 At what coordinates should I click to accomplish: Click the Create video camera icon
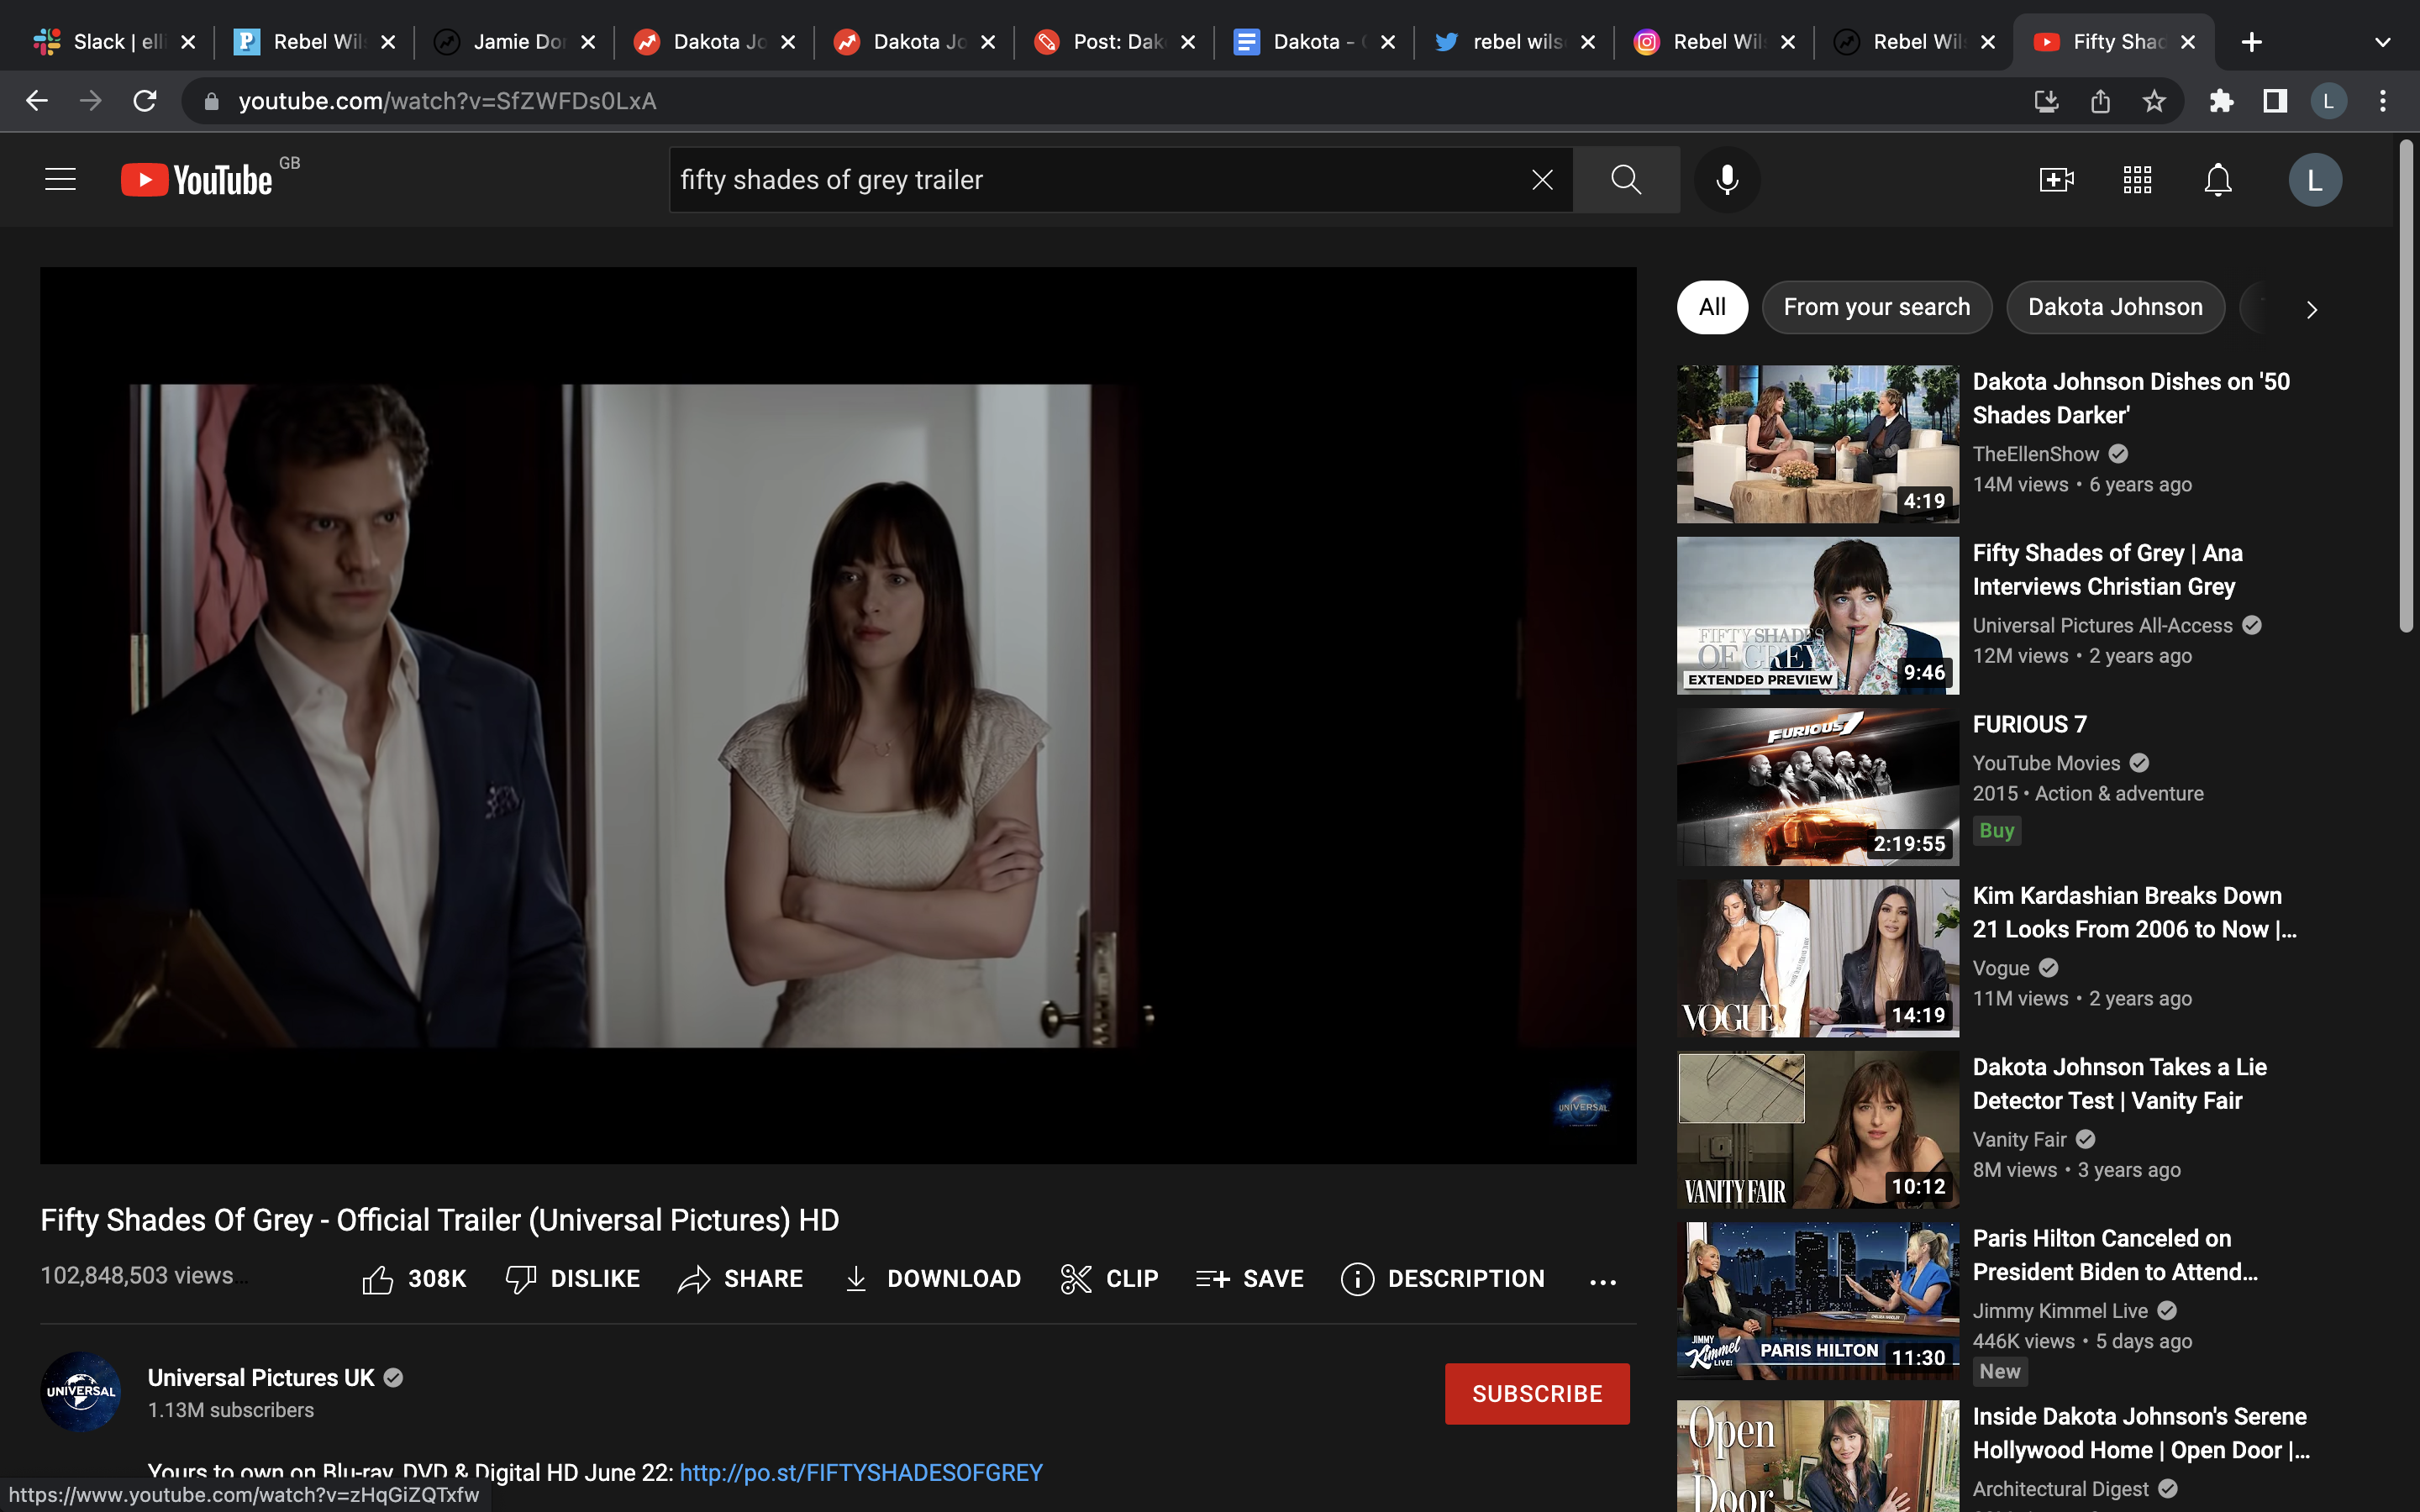pyautogui.click(x=2056, y=180)
